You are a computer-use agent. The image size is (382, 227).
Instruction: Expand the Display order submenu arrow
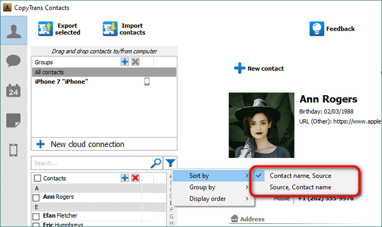click(247, 198)
